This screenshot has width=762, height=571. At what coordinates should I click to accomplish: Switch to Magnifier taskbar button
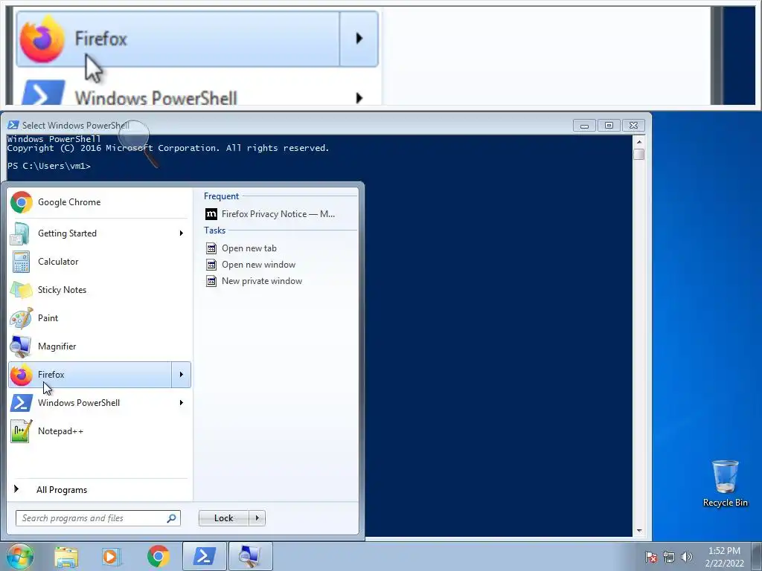pyautogui.click(x=250, y=556)
